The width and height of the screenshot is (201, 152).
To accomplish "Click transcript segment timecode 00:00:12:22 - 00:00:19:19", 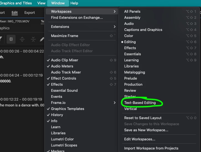I will (x=21, y=99).
